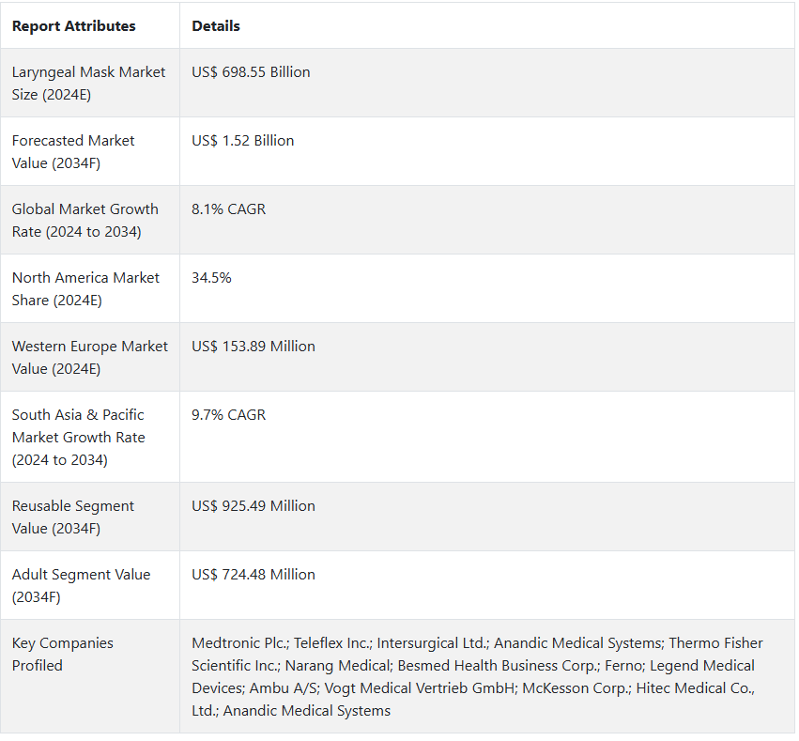Select the Reusable Segment Value label
799x741 pixels.
72,517
